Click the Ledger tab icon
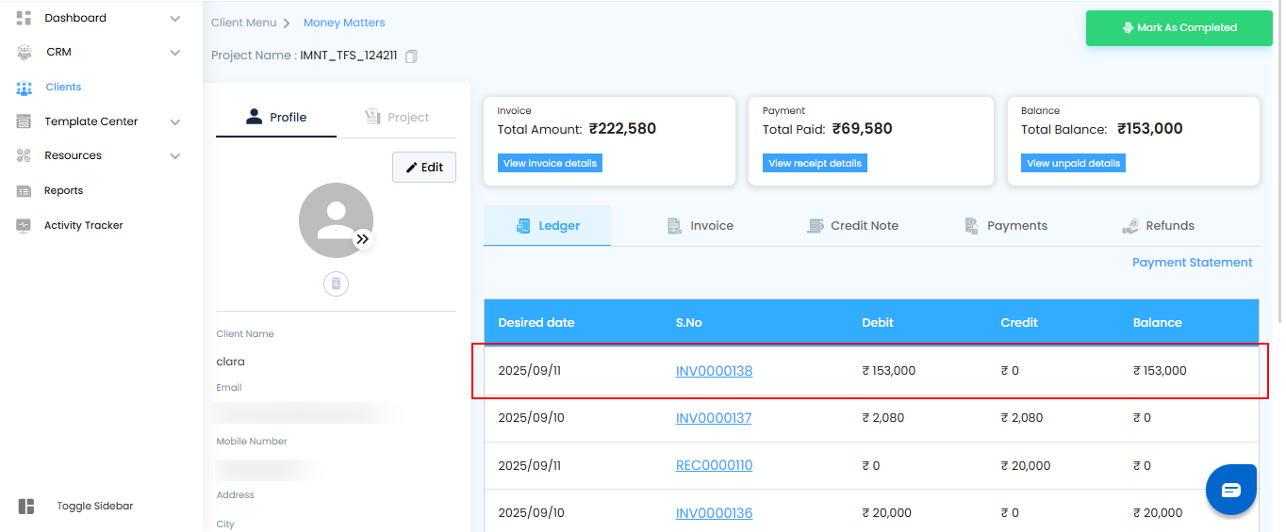 click(x=523, y=226)
